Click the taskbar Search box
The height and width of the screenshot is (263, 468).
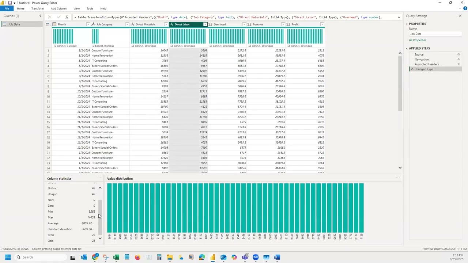(x=40, y=257)
